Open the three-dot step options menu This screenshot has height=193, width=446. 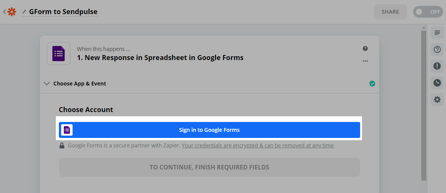coord(365,61)
